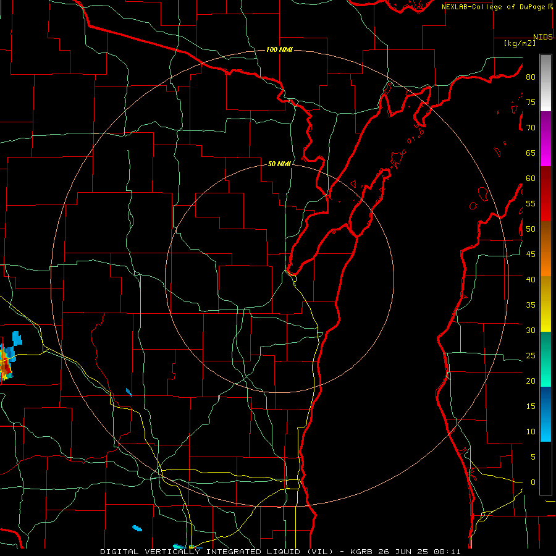Select the 30 value on the color scale

[x=531, y=330]
